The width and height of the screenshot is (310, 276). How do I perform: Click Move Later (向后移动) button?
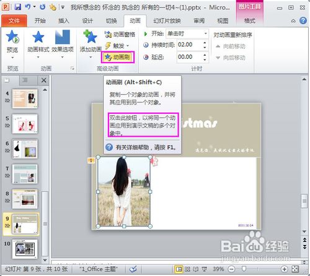click(231, 58)
